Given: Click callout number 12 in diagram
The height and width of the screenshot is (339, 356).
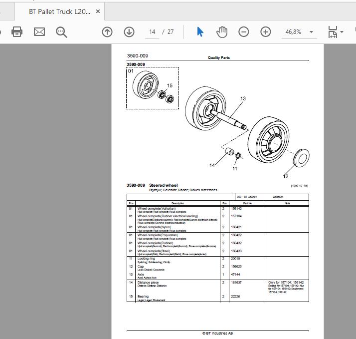Looking at the screenshot, I should (x=286, y=176).
